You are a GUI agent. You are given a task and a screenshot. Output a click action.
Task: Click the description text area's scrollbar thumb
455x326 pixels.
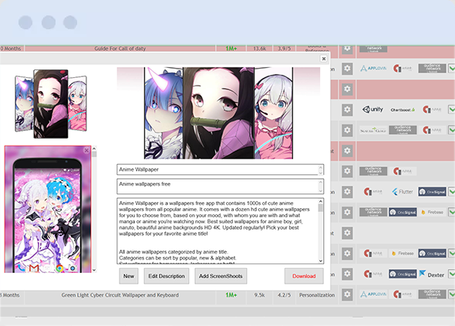[x=321, y=207]
